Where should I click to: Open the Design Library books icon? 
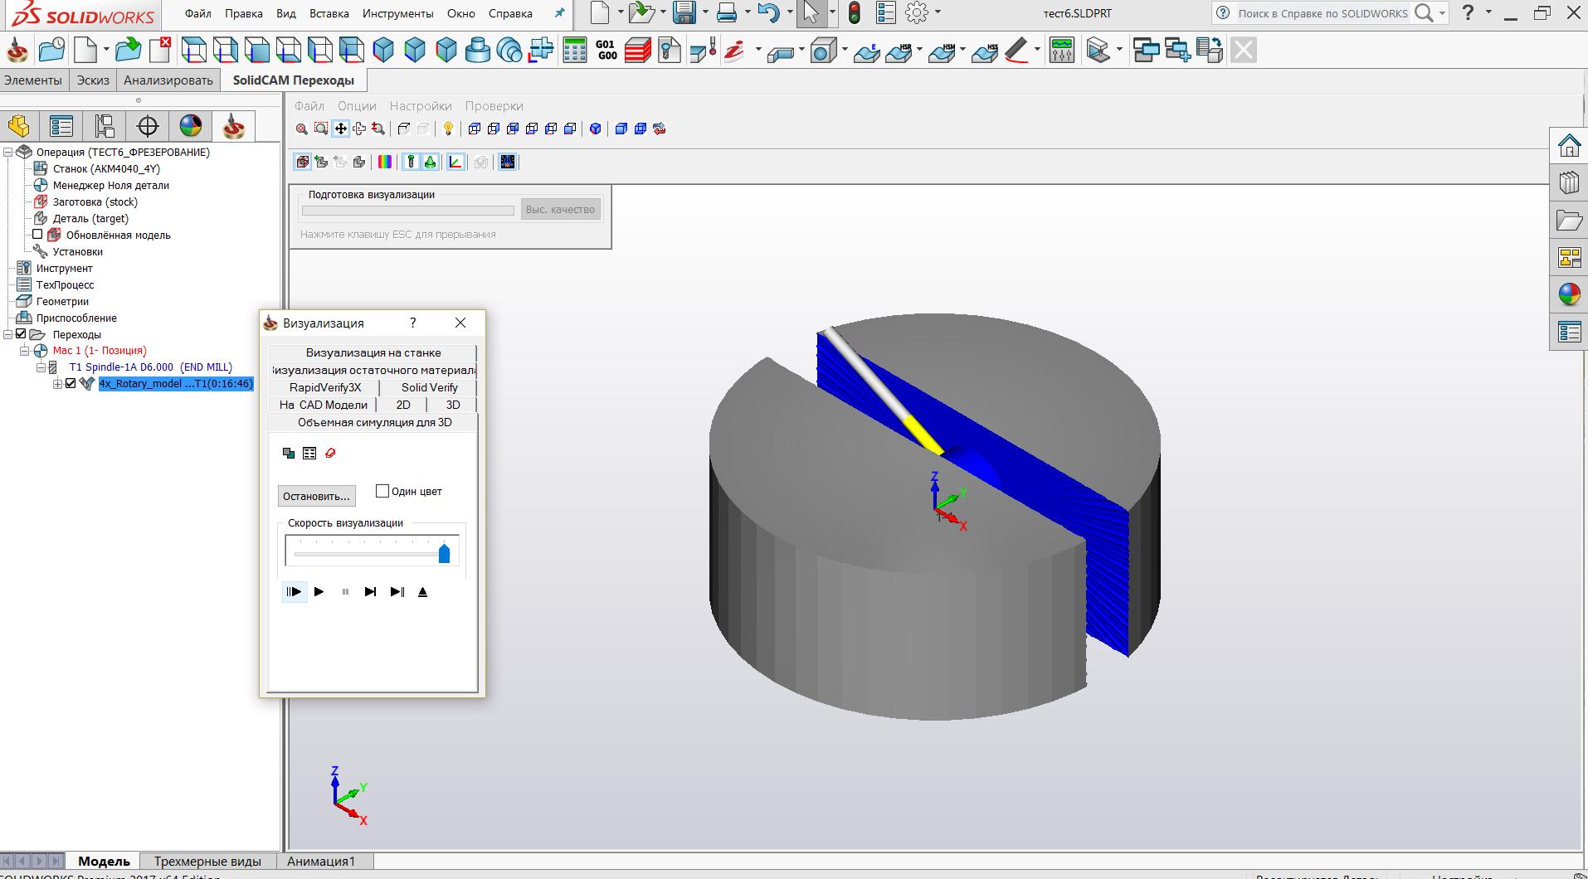(x=1569, y=182)
